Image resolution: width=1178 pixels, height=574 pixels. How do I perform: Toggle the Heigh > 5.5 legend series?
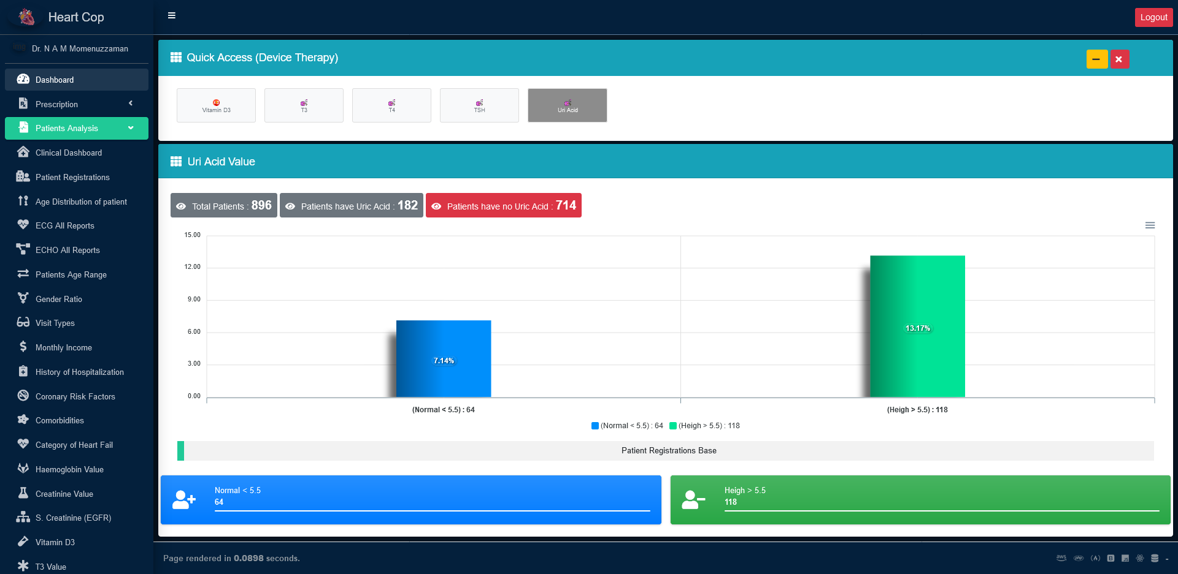pyautogui.click(x=705, y=426)
